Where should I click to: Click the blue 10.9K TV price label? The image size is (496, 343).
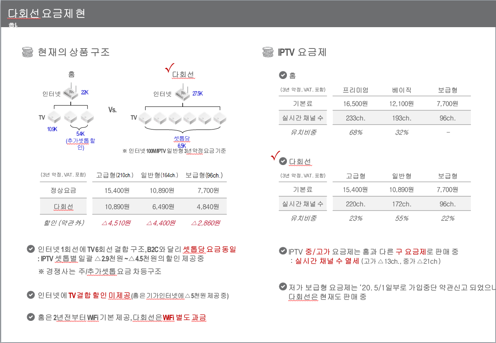pos(52,129)
